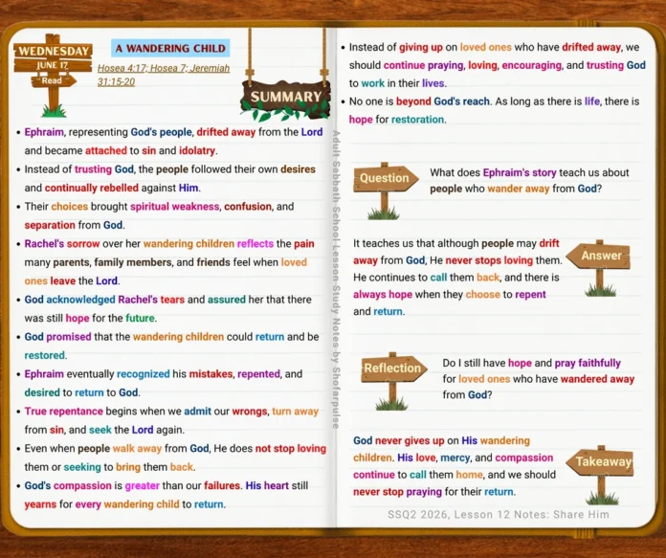666x558 pixels.
Task: Open the Hosea 4:17; Hosea 7; Jeremiah 31:15-20 link
Action: click(164, 75)
